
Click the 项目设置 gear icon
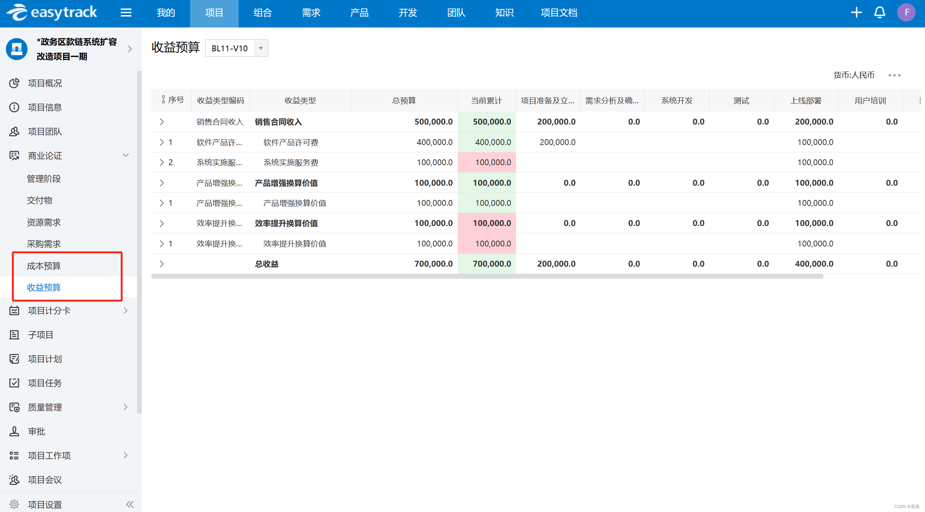coord(14,504)
